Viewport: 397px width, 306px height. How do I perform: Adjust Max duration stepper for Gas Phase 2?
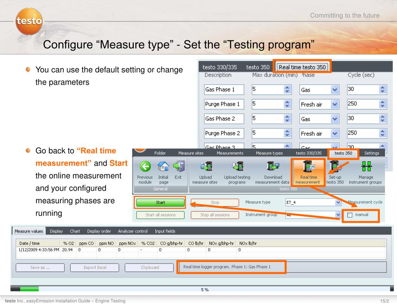287,119
